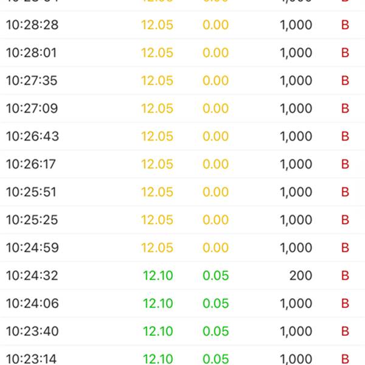Select the 10:28:01 trade row time

coord(31,53)
